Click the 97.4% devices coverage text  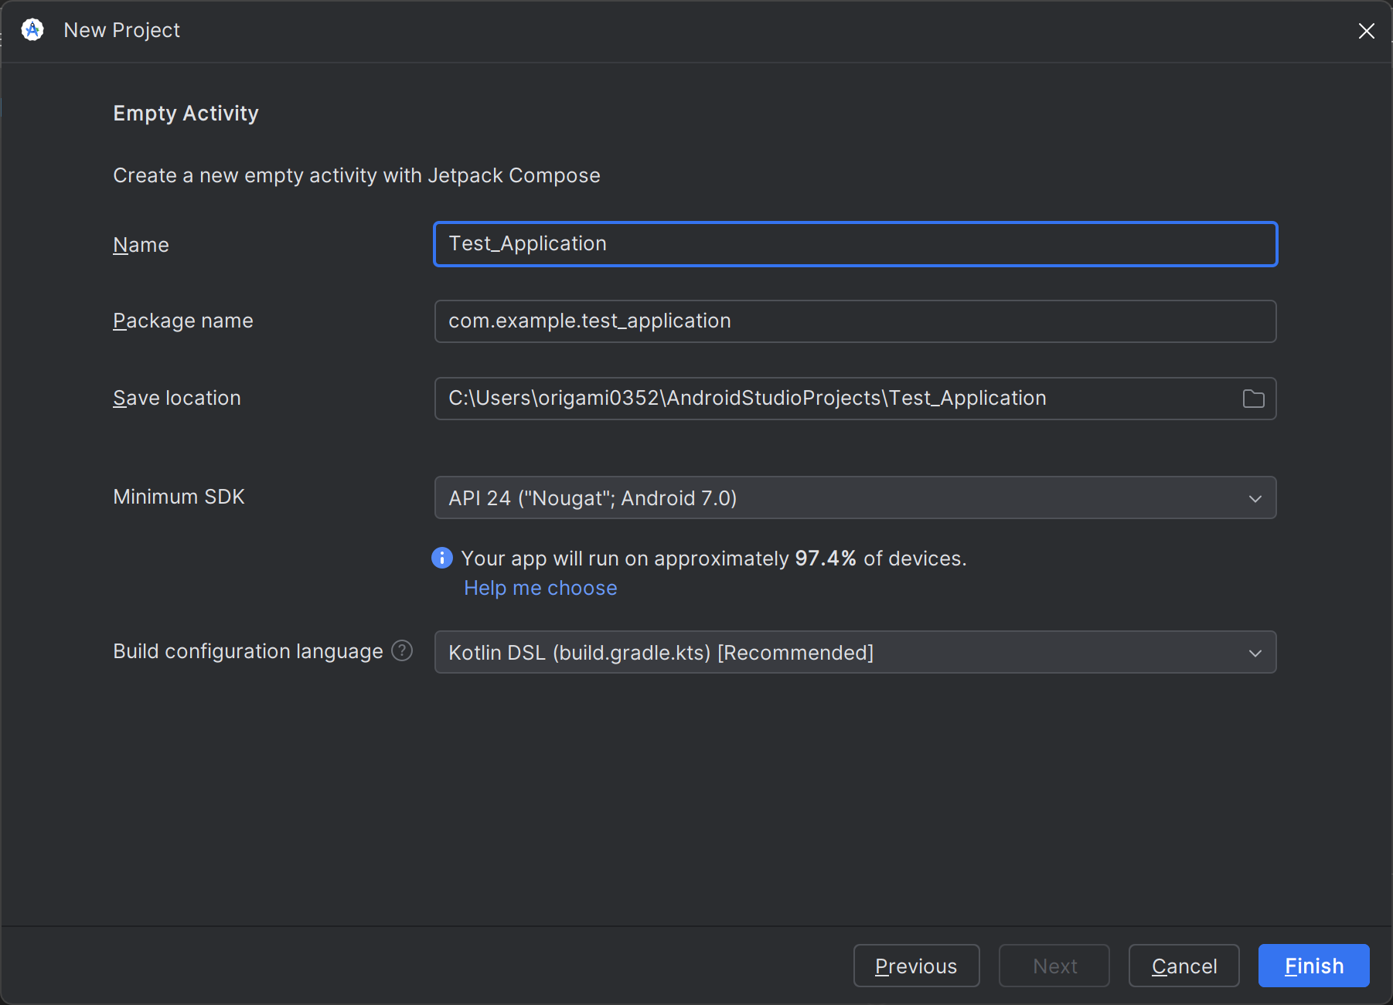(x=714, y=559)
